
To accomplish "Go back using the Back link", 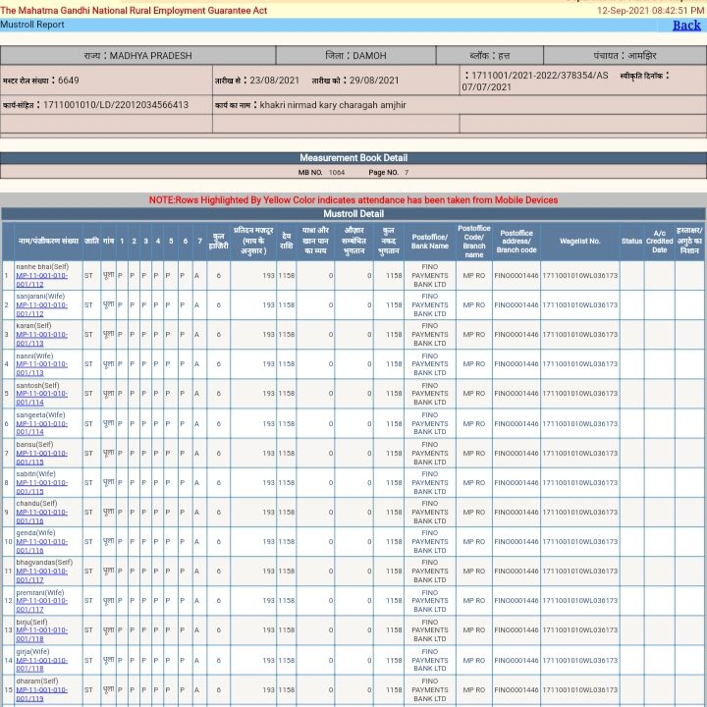I will 686,26.
